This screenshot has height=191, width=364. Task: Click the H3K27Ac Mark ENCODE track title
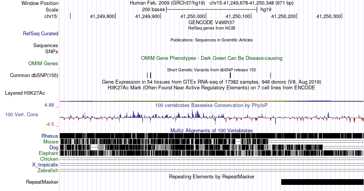[212, 87]
